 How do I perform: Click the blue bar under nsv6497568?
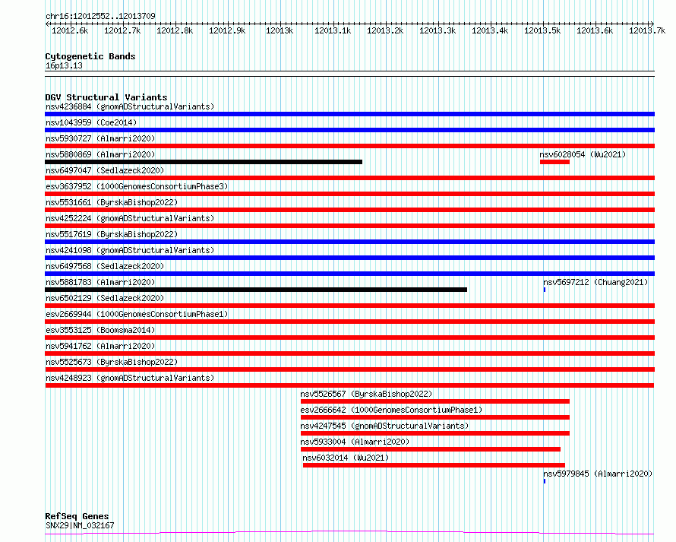(349, 274)
